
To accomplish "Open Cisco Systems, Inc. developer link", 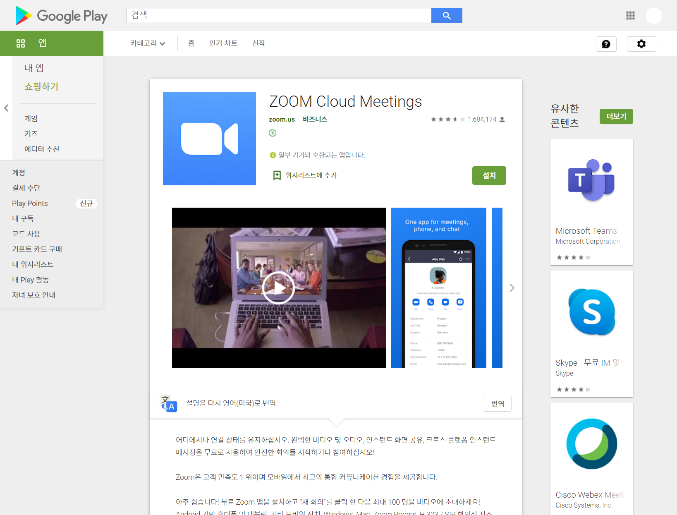I will 584,505.
